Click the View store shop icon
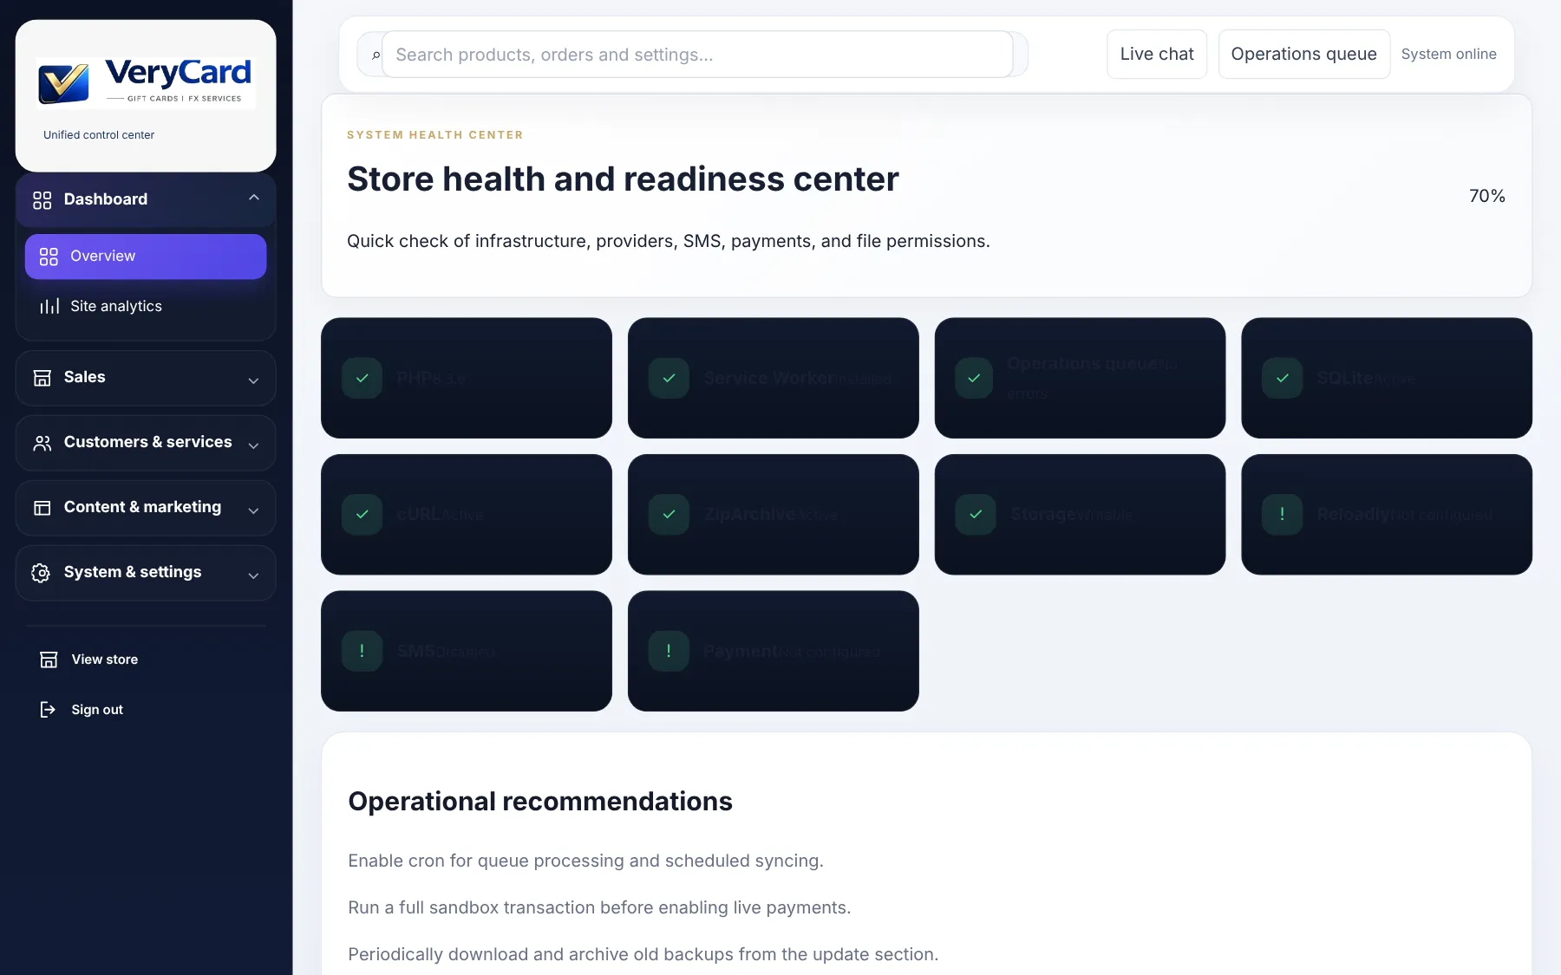 (x=49, y=660)
